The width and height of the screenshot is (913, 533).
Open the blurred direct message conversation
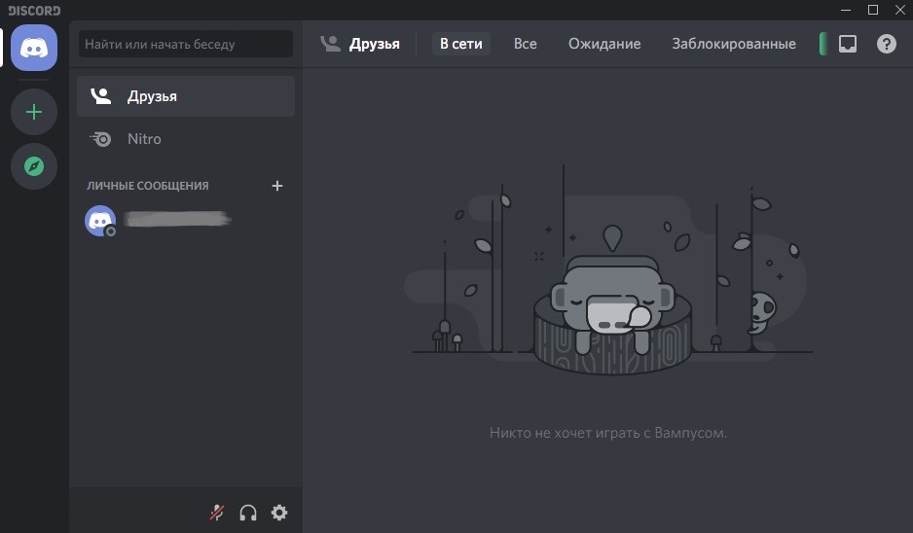(186, 220)
